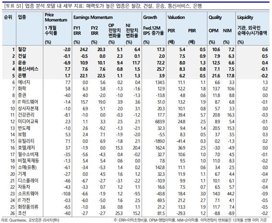Select the 상사자본재 row label
This screenshot has width=272, height=223.
pos(28,108)
